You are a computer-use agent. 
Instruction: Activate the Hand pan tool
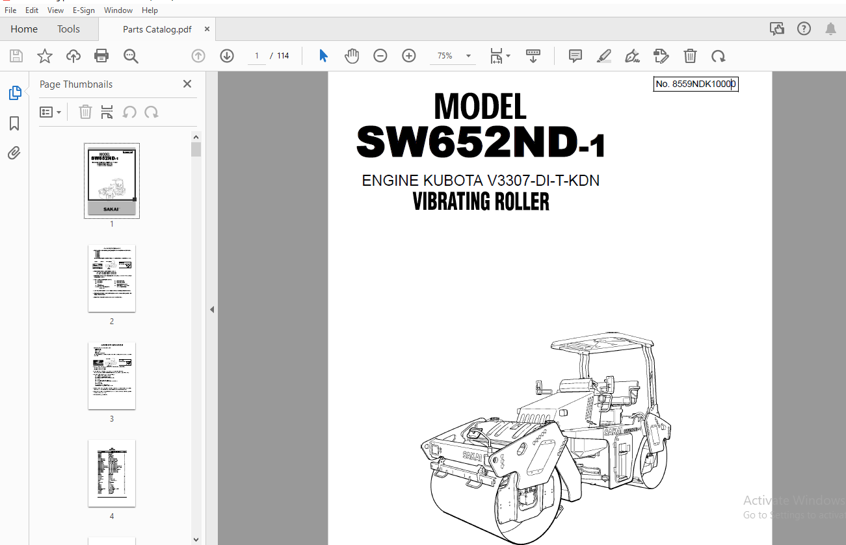[x=352, y=56]
